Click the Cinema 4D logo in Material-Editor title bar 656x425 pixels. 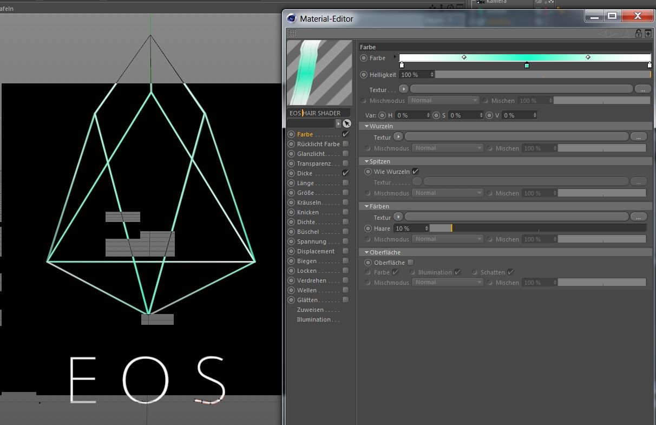292,18
